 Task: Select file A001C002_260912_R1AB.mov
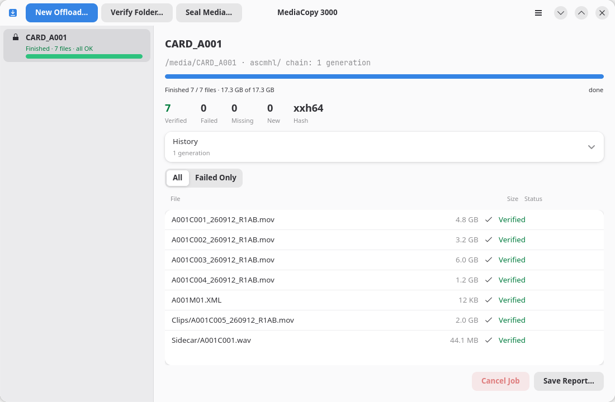(385, 240)
